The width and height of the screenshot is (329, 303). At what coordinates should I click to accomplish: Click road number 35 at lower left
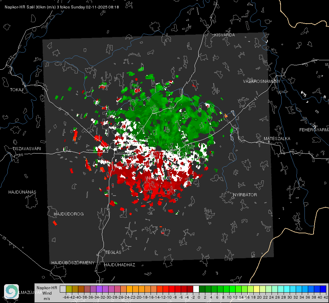[x=5, y=238]
